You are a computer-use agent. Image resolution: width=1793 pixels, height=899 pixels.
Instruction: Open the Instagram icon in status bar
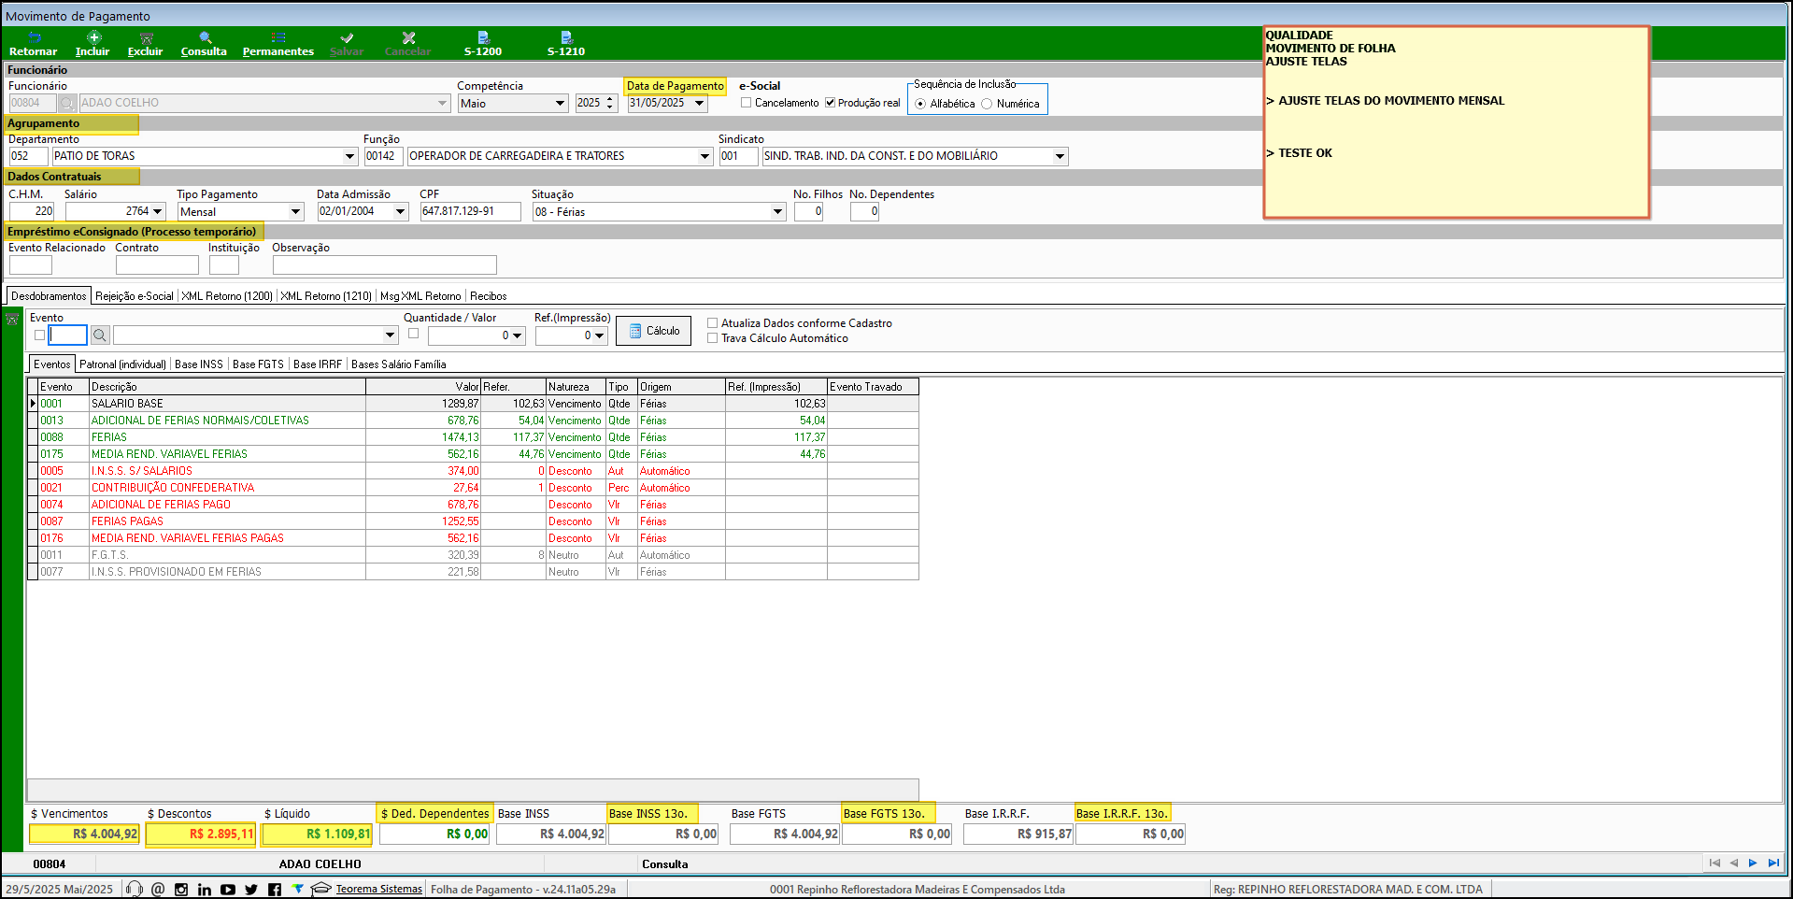coord(181,889)
